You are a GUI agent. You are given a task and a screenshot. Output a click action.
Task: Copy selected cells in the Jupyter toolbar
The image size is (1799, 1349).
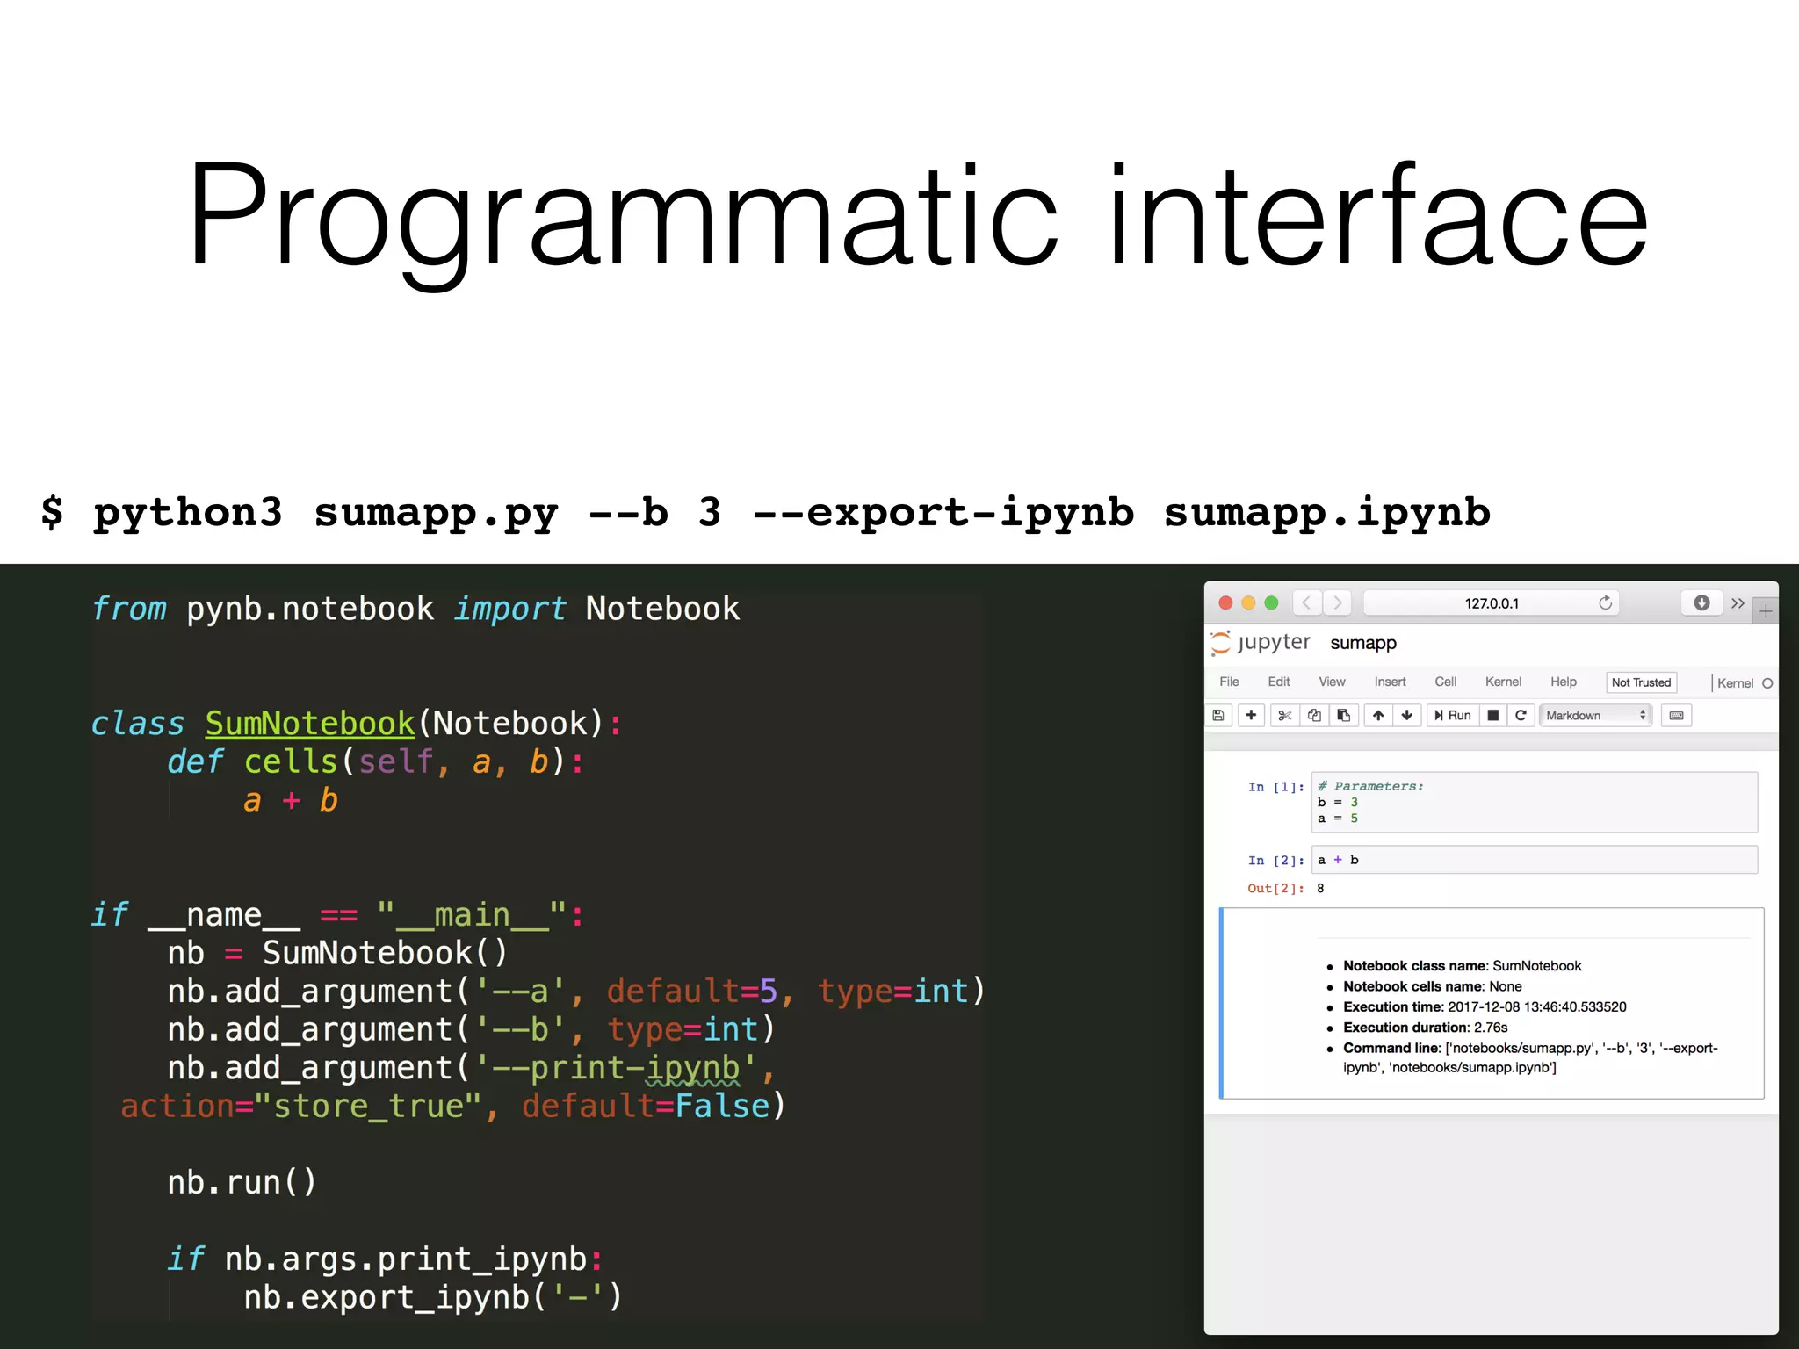pos(1314,715)
